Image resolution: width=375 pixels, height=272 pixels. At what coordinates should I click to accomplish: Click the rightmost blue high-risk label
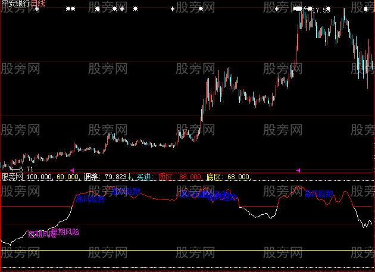318,193
